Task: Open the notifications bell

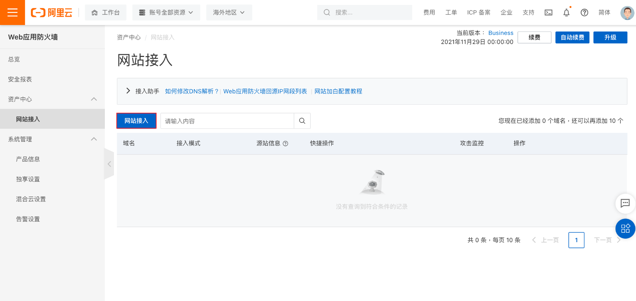Action: pyautogui.click(x=566, y=13)
